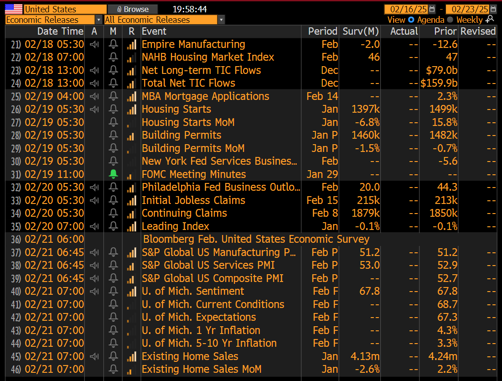Screen dimensions: 502x381
Task: Click bell icon for New York Fed Services Business
Action: pos(113,161)
